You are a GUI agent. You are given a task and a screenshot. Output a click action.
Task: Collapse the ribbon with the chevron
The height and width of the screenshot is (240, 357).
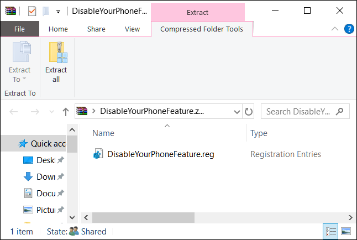[335, 29]
